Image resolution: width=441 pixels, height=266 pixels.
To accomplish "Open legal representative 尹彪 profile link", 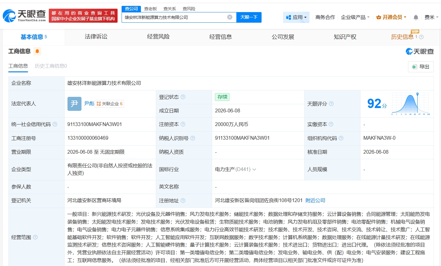I will point(89,104).
